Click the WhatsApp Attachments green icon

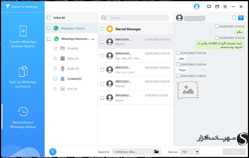[x=56, y=39]
